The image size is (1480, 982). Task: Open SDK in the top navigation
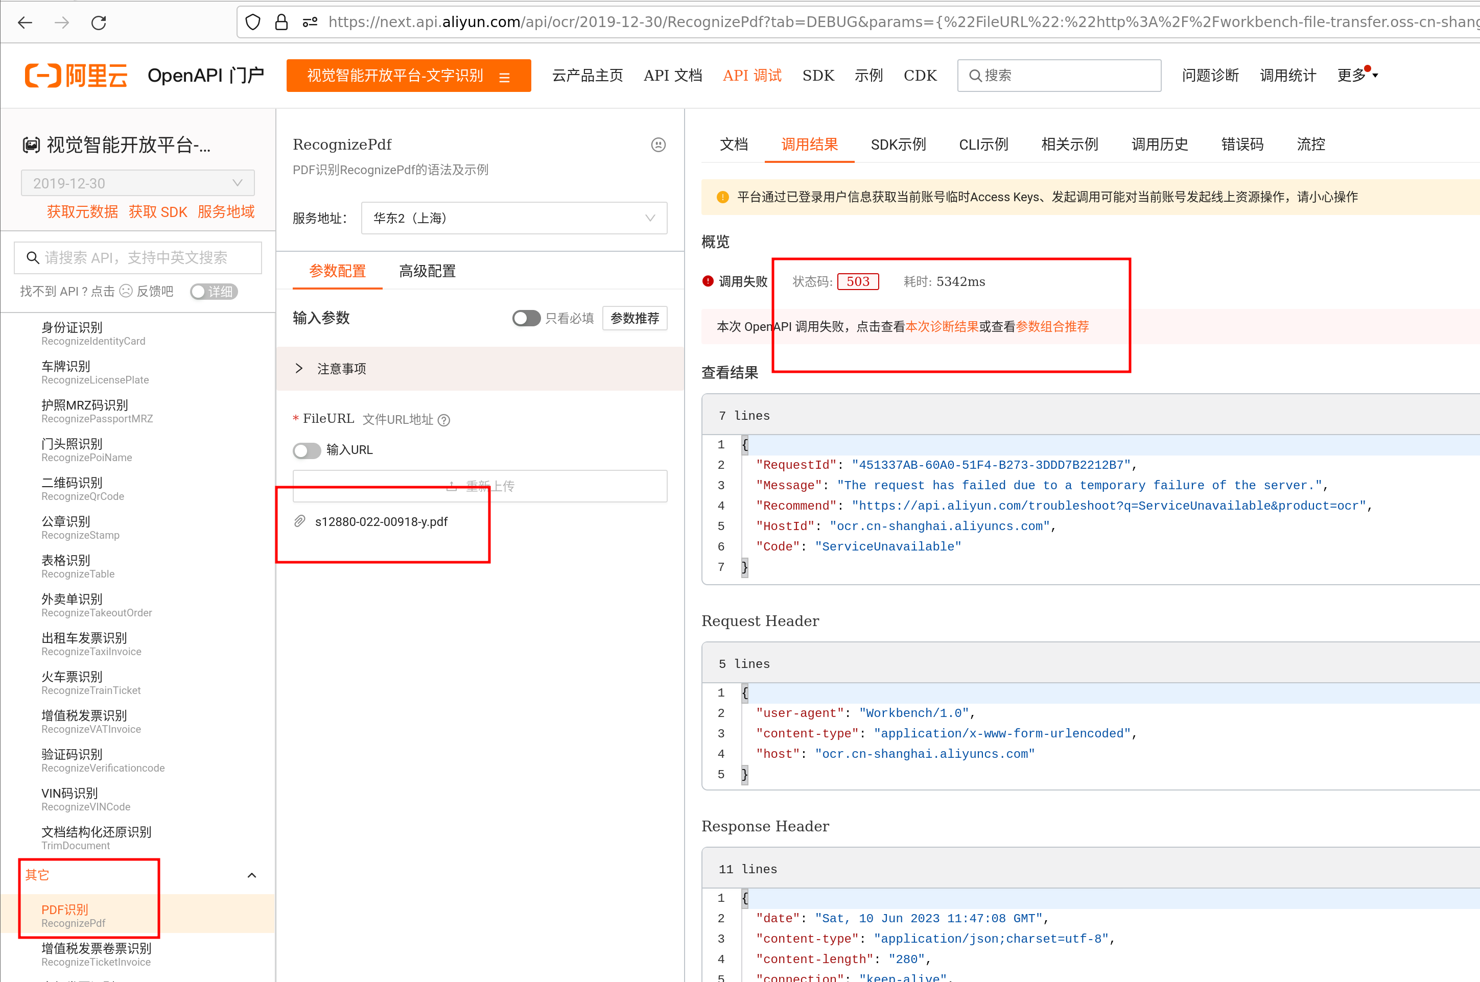[818, 76]
